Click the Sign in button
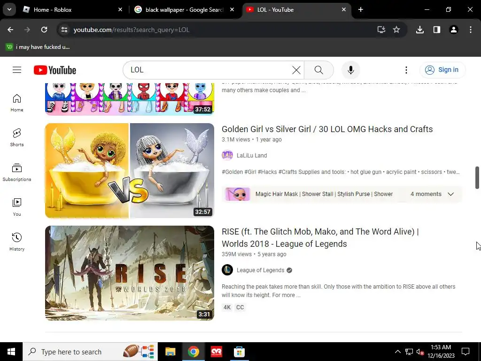 [442, 70]
